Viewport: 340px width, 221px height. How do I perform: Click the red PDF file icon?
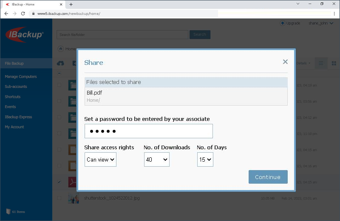click(74, 182)
